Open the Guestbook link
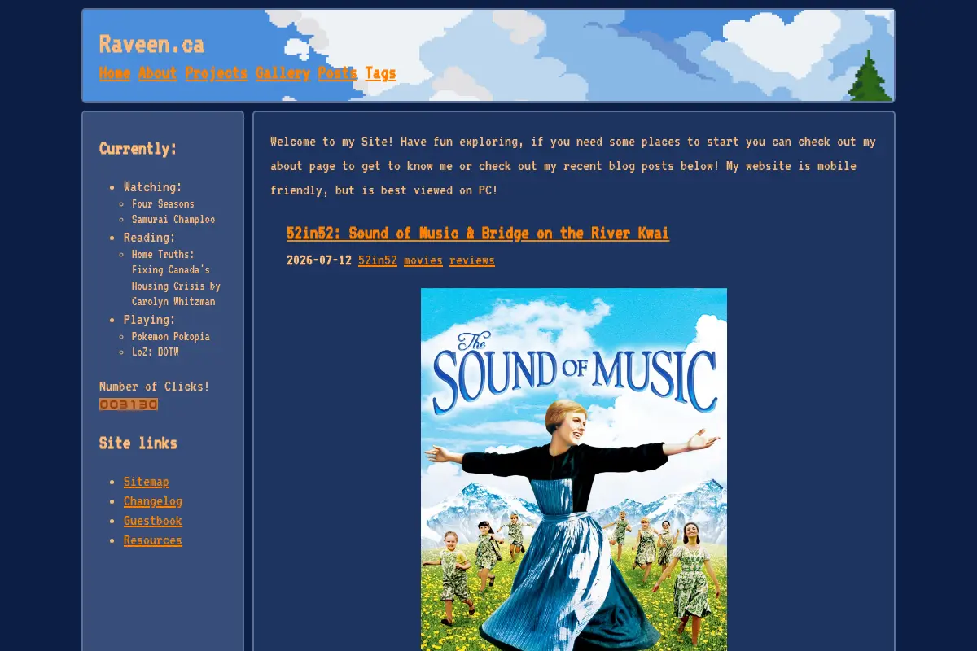 tap(153, 521)
